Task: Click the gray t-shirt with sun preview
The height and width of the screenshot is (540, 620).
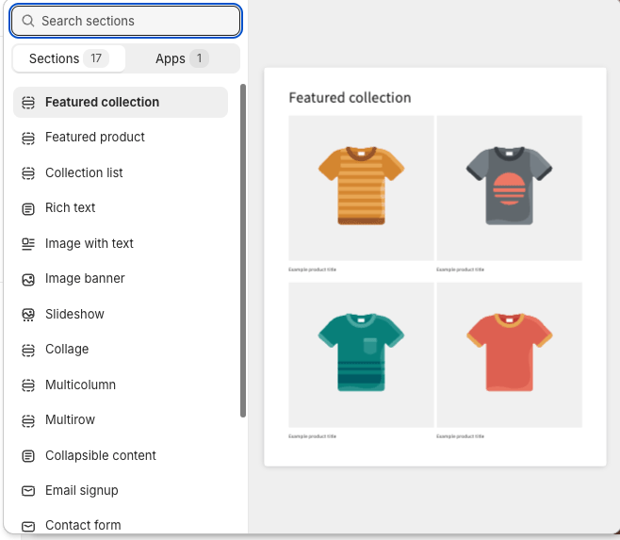Action: [509, 188]
